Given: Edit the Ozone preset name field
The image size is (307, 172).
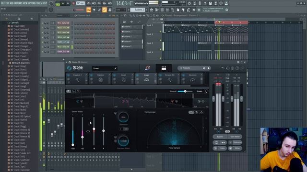Looking at the screenshot, I should [105, 68].
